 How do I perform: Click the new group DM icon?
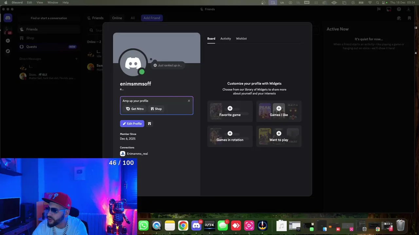(x=399, y=18)
